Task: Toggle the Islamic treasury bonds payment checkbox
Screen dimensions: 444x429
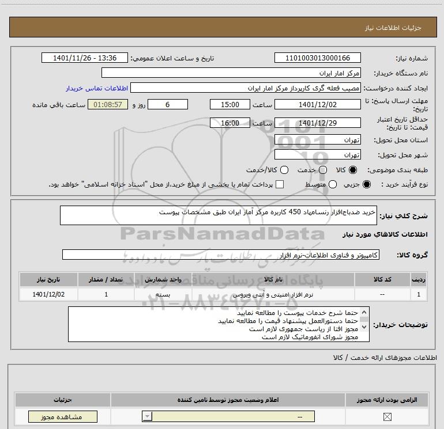Action: pyautogui.click(x=280, y=184)
